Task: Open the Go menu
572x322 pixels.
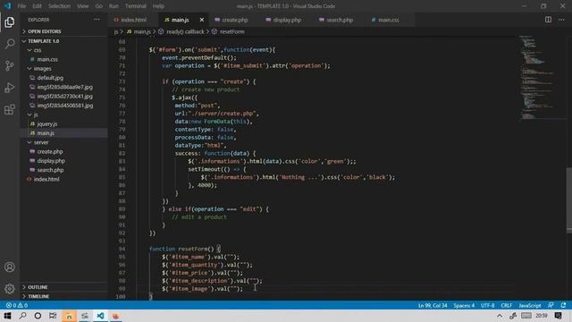Action: click(x=99, y=6)
